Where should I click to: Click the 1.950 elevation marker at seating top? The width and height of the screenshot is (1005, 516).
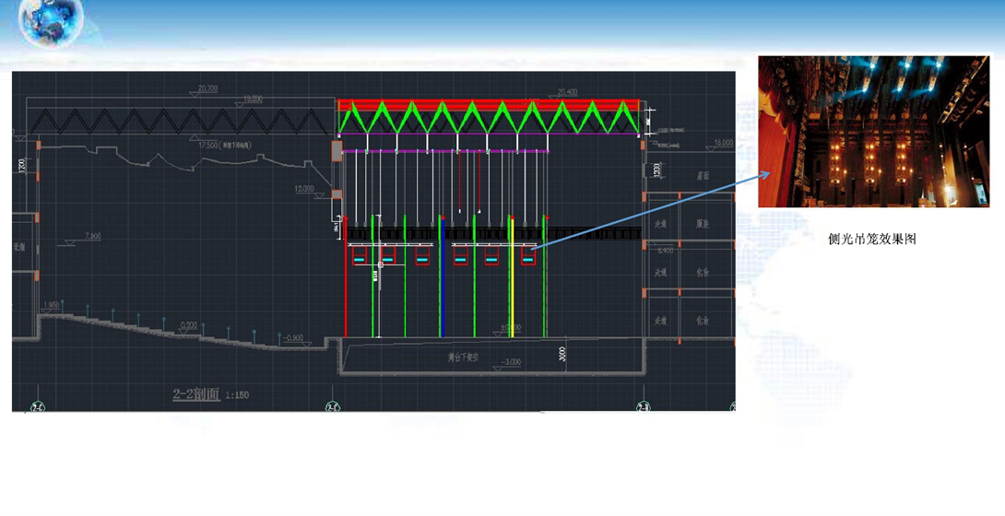click(x=53, y=304)
